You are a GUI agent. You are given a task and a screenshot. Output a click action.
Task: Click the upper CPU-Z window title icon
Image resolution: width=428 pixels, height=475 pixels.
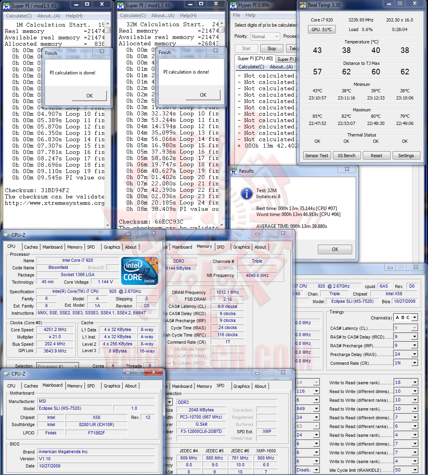tap(6, 235)
